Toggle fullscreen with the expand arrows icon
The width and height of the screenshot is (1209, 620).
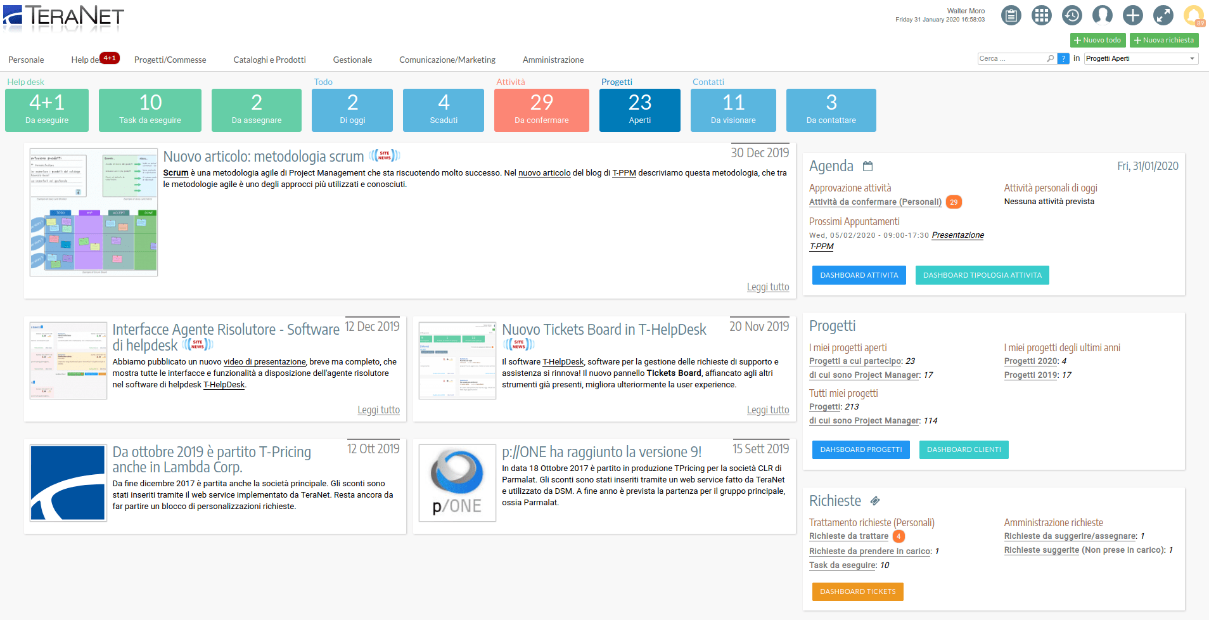point(1163,15)
